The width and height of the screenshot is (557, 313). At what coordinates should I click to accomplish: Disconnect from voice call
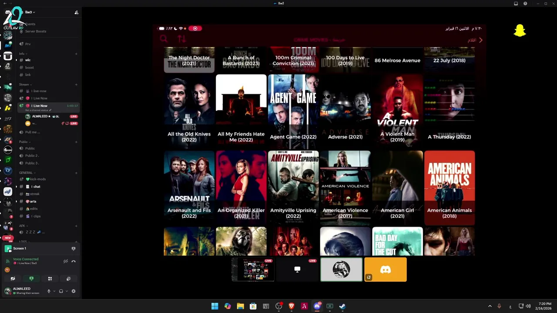tap(74, 261)
